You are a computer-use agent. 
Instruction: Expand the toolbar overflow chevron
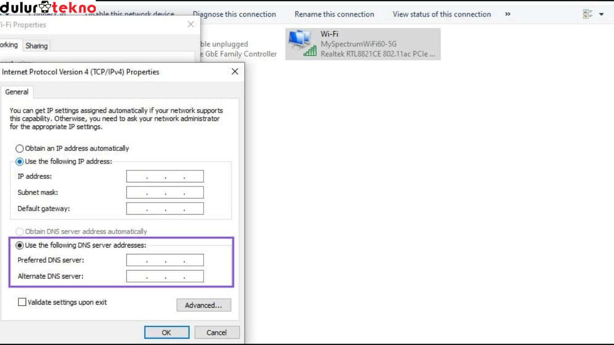[x=507, y=14]
